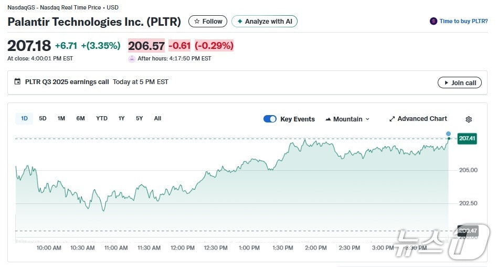Image resolution: width=497 pixels, height=267 pixels.
Task: Select the 1Y chart range
Action: coord(121,118)
